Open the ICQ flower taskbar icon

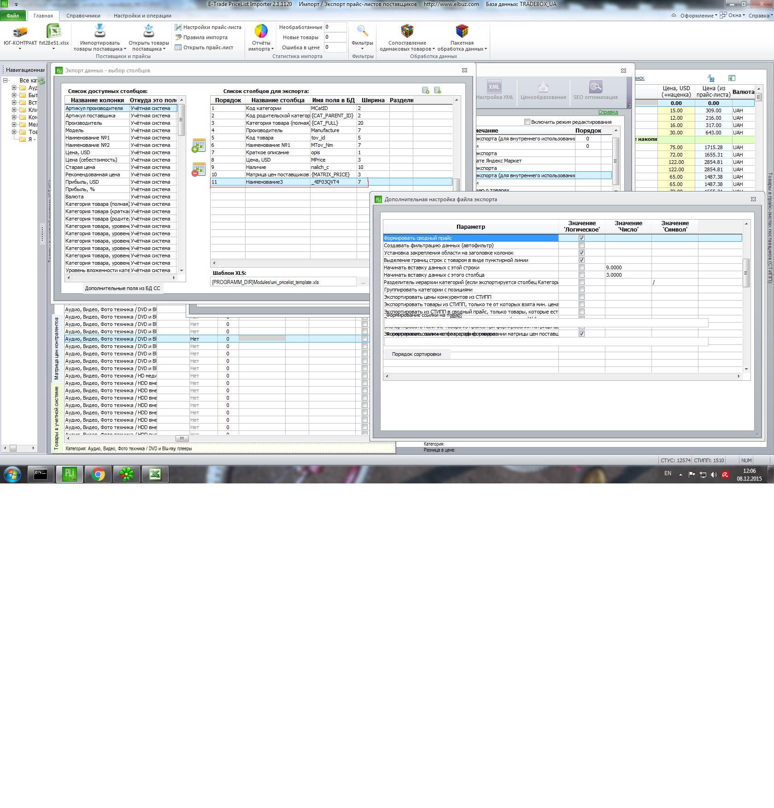click(x=126, y=474)
